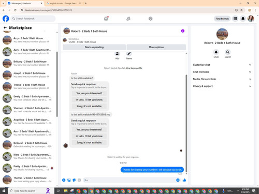Click the browser address bar URL
This screenshot has height=194, width=259.
[x=49, y=10]
